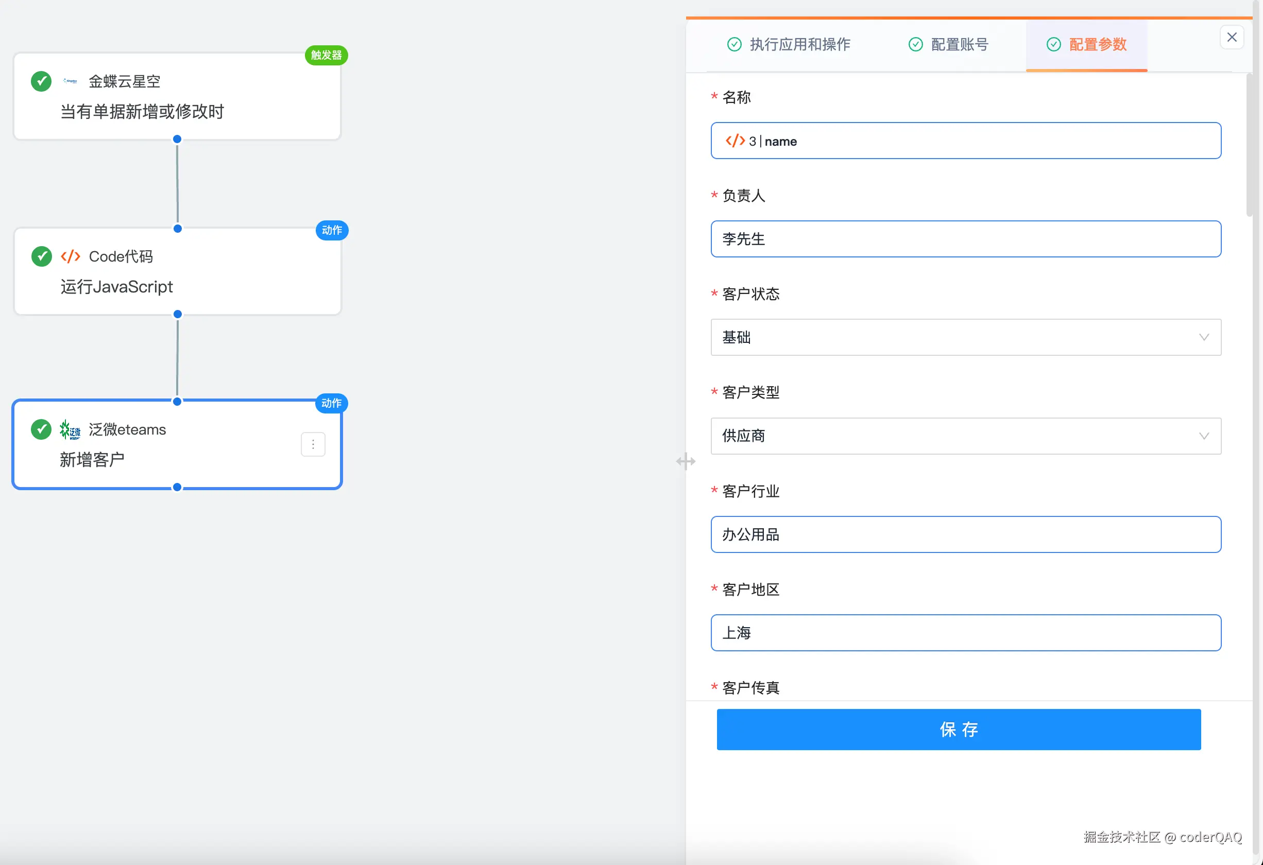
Task: Open the three-dot menu on 新增客户 node
Action: pos(313,444)
